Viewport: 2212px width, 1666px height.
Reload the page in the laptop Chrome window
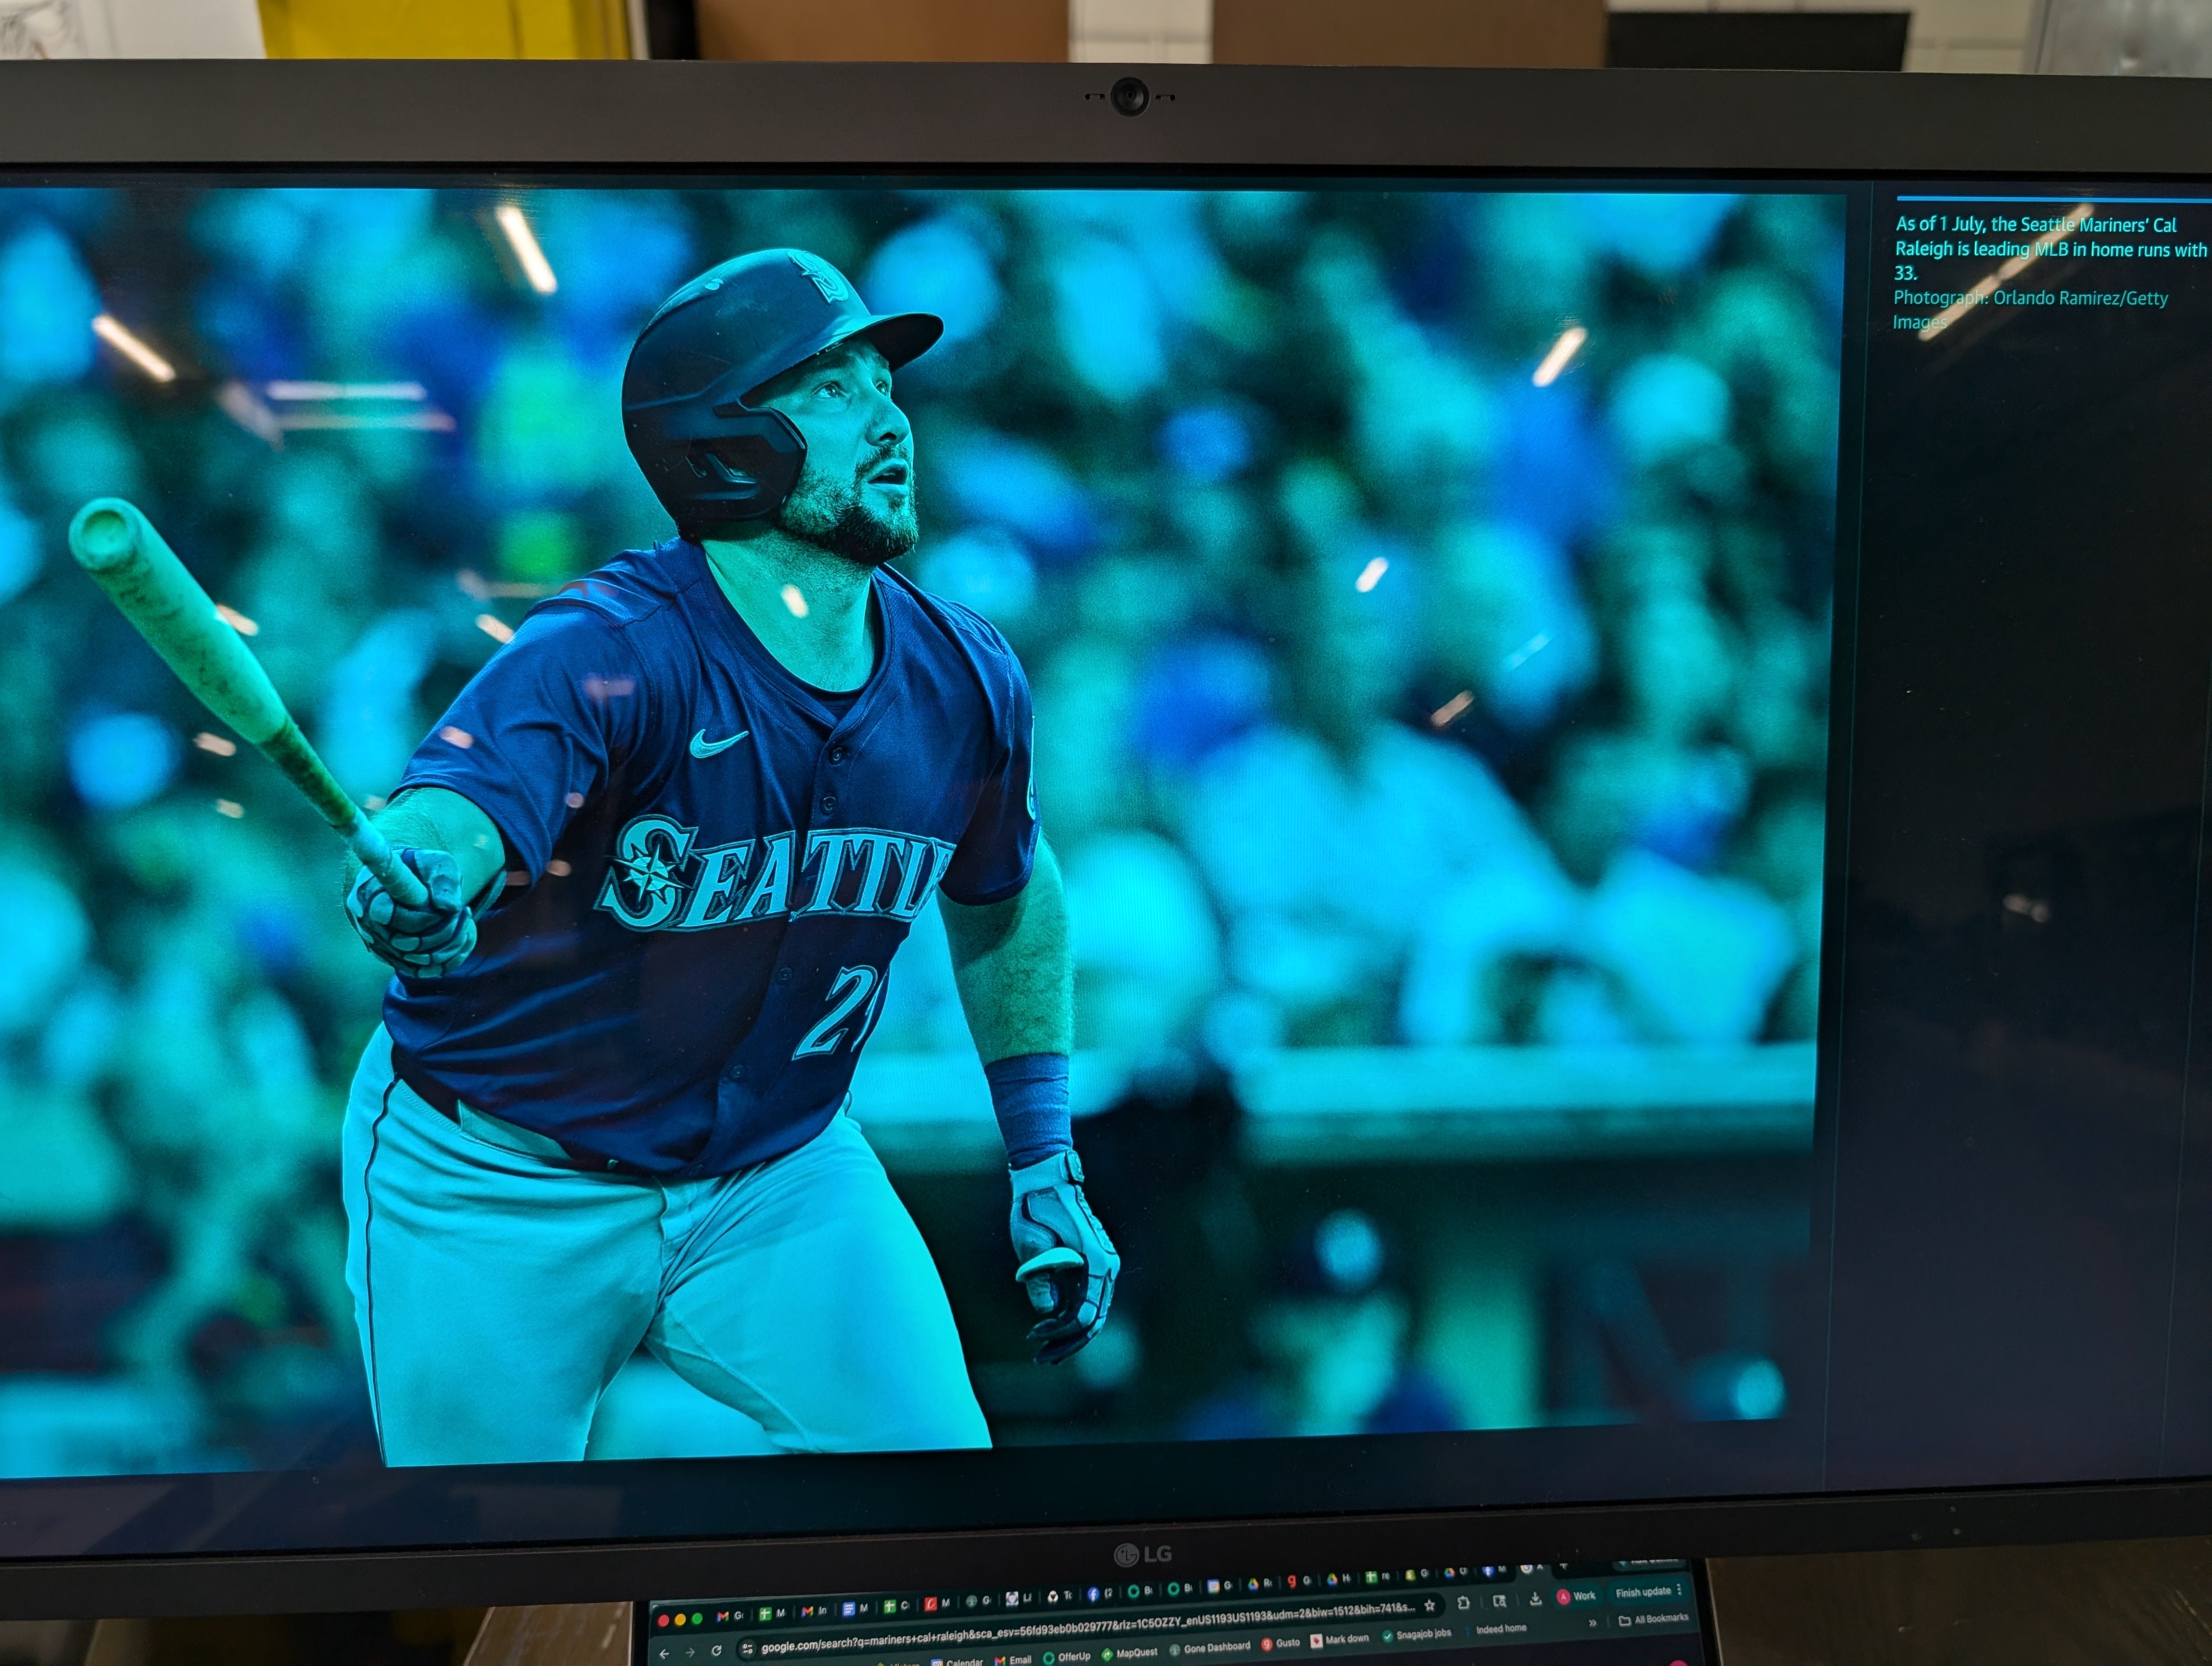(716, 1651)
